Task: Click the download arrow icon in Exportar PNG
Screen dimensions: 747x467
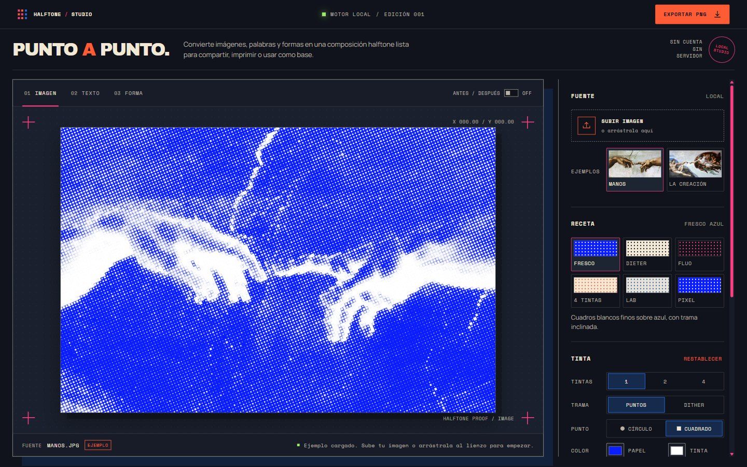Action: click(x=717, y=15)
